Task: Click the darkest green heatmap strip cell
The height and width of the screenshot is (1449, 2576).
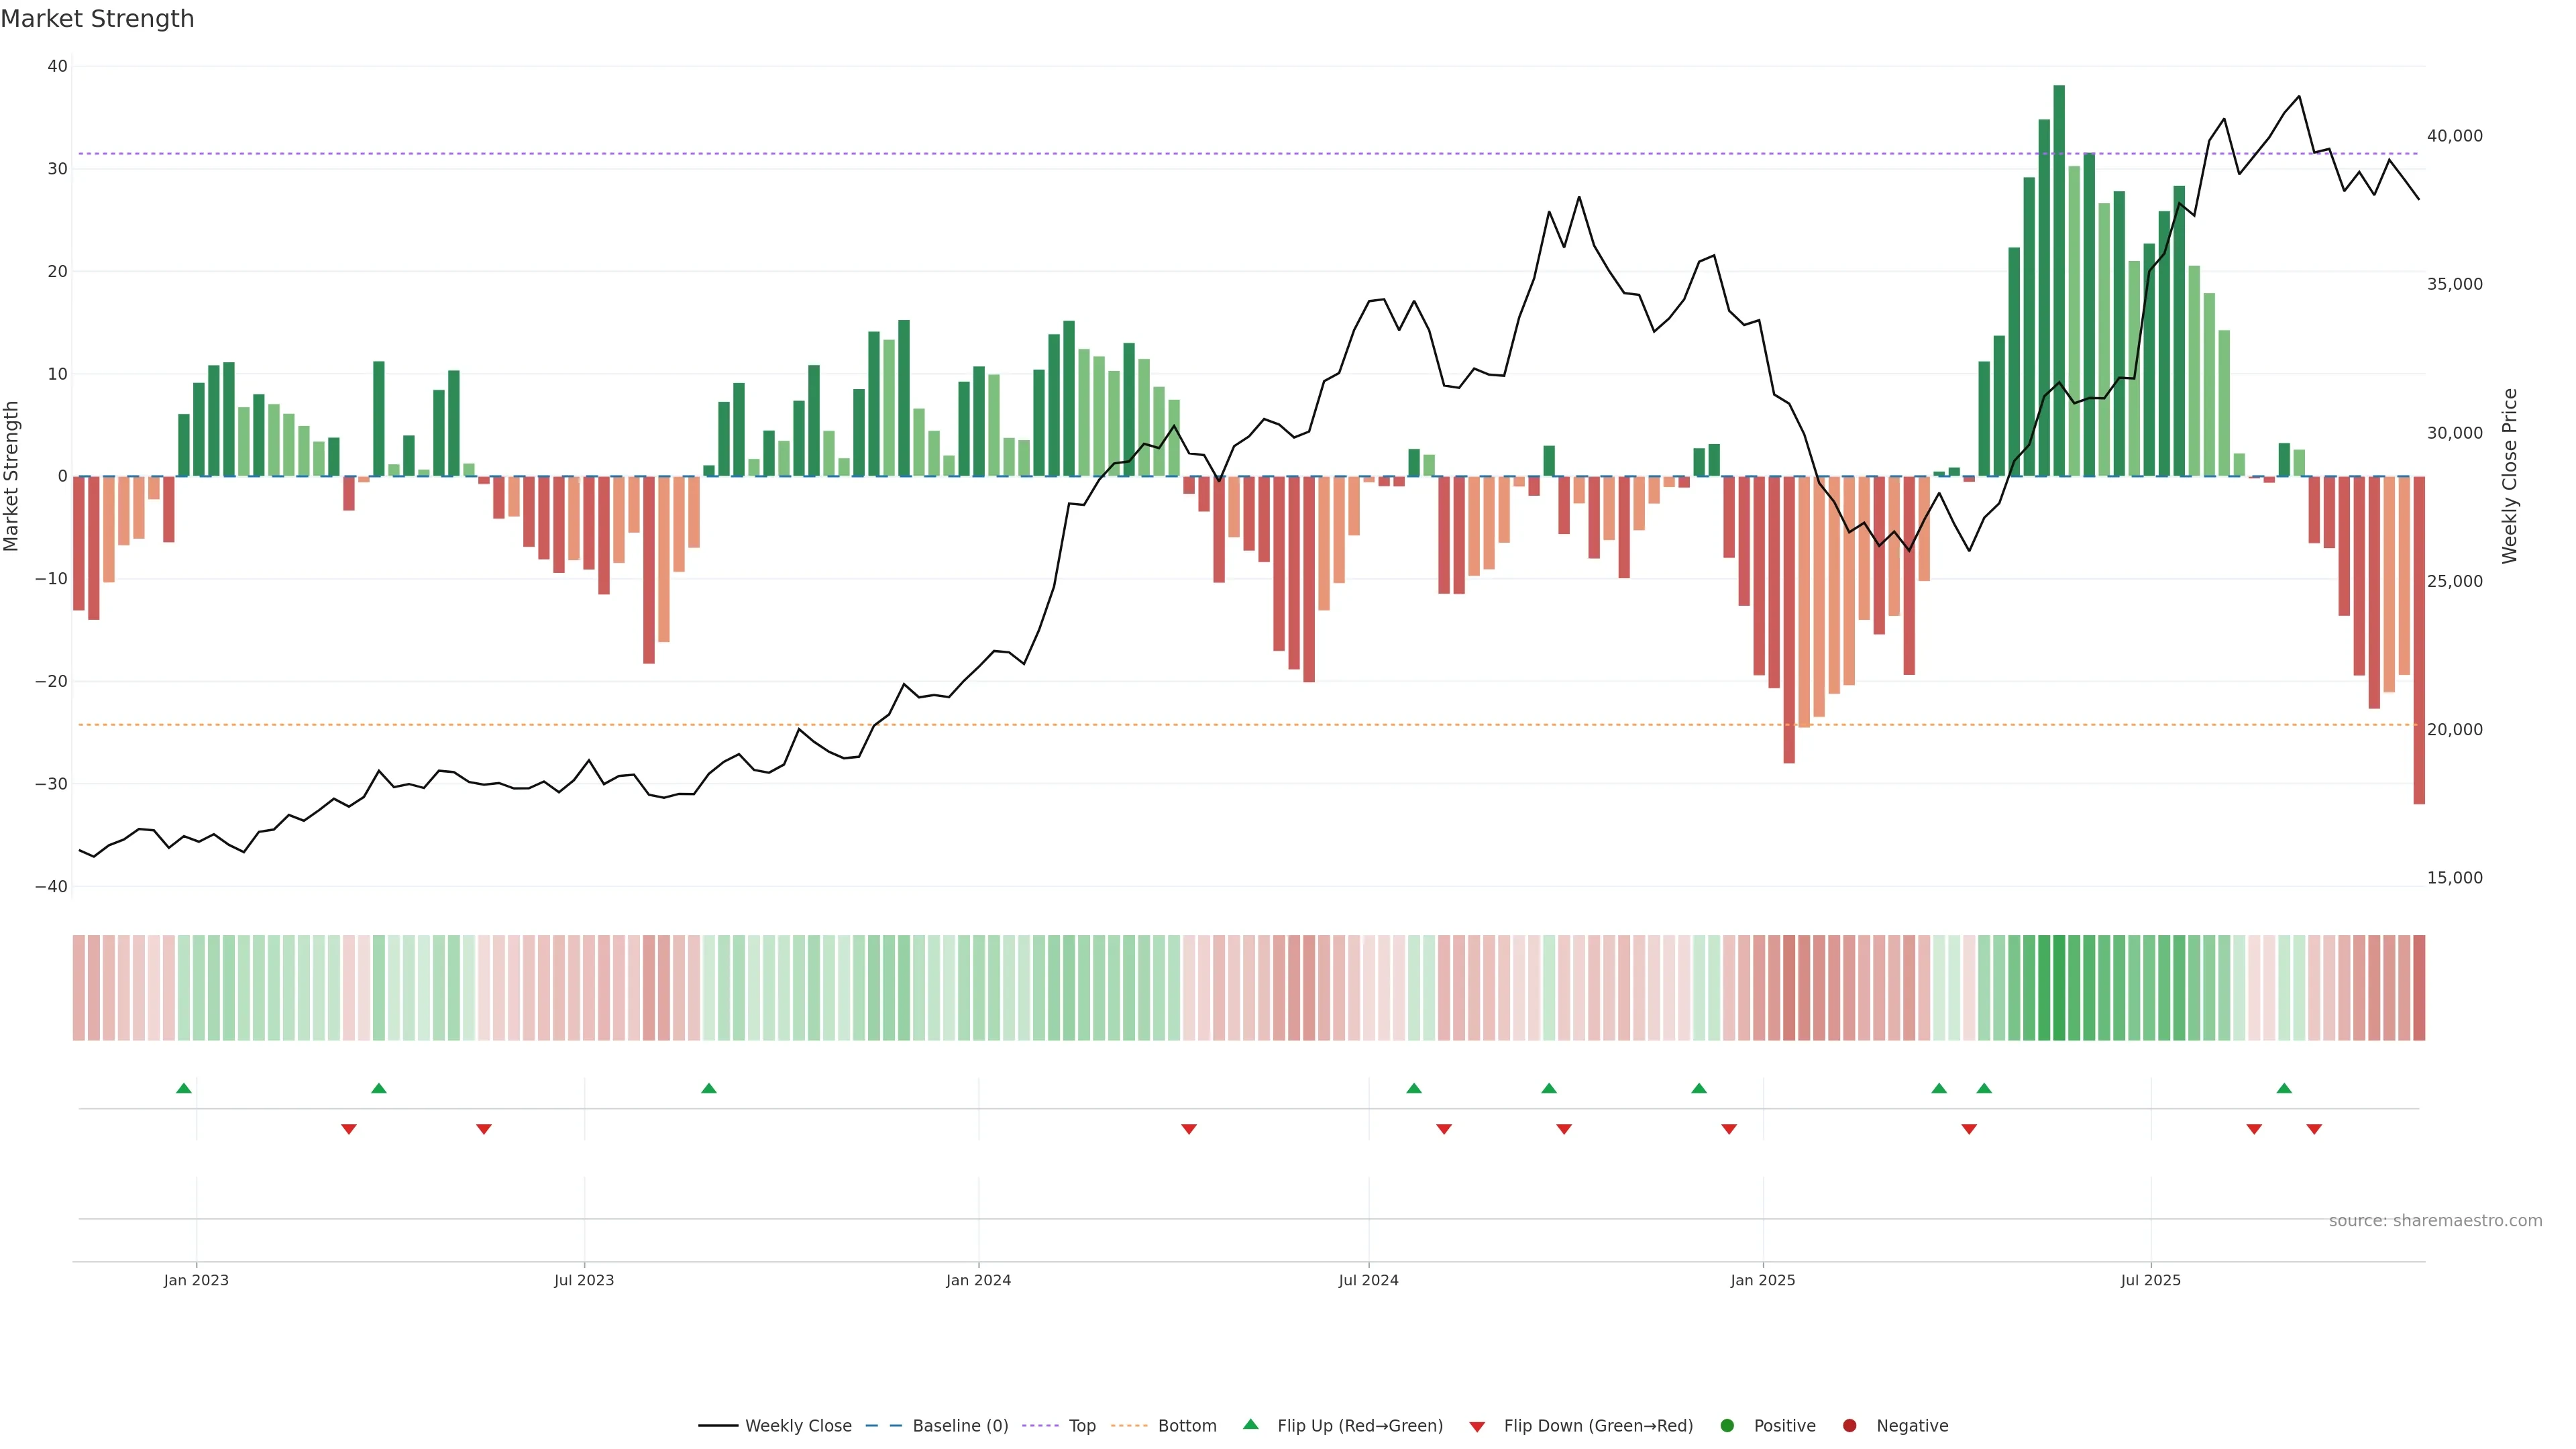Action: pos(2059,987)
